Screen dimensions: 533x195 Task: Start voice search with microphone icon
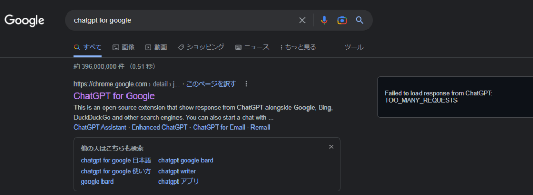tap(324, 20)
